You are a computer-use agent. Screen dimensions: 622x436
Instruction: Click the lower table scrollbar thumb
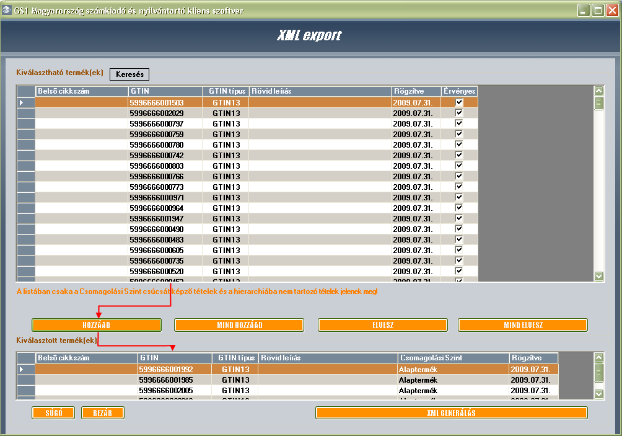[598, 373]
